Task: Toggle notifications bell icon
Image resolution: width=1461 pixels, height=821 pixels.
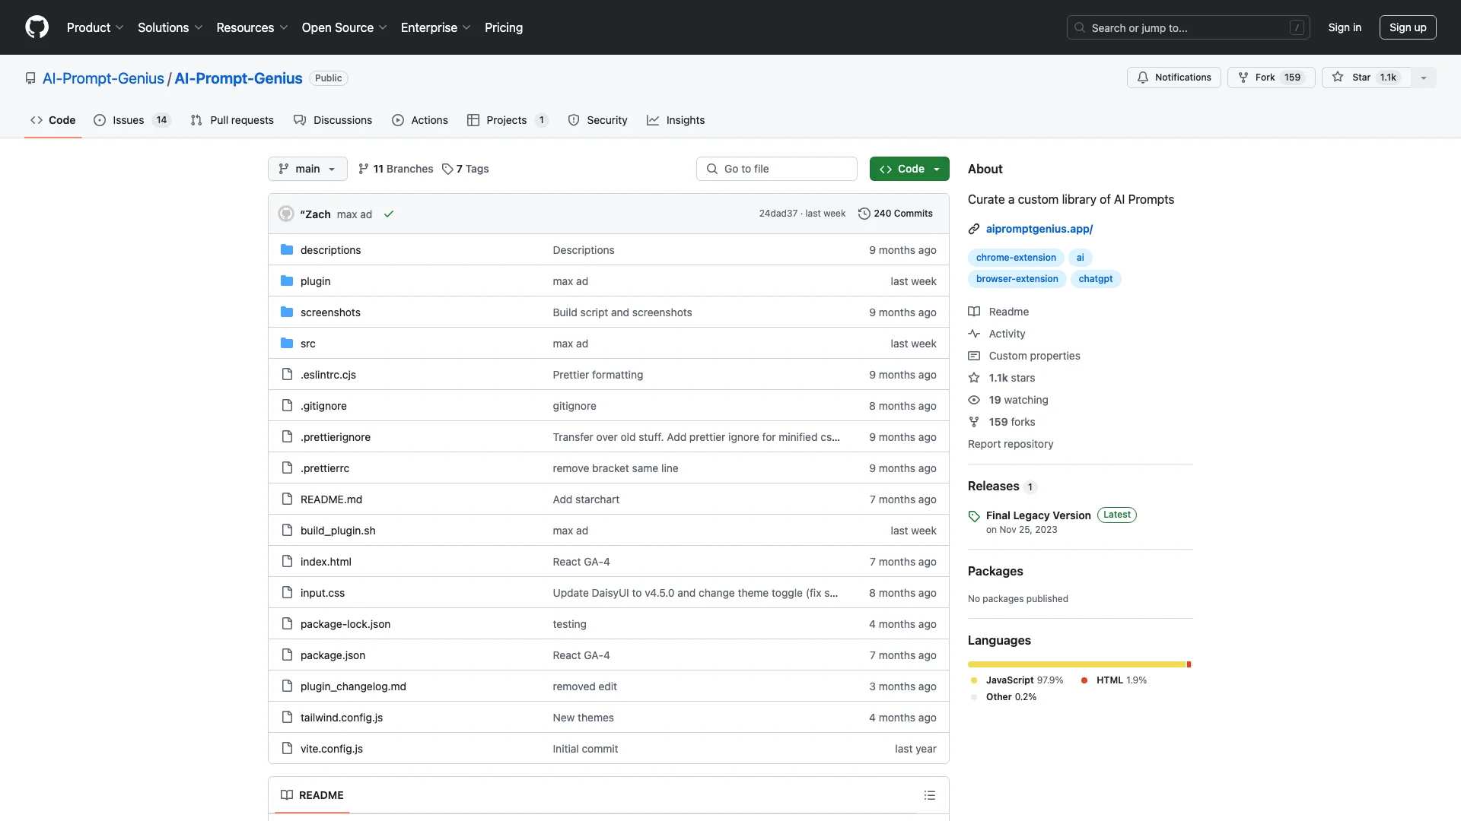Action: pos(1142,78)
